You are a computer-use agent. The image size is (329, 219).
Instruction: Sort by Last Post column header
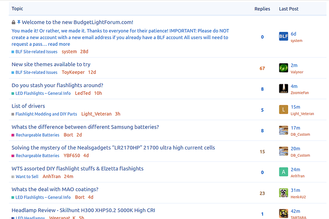pos(289,9)
